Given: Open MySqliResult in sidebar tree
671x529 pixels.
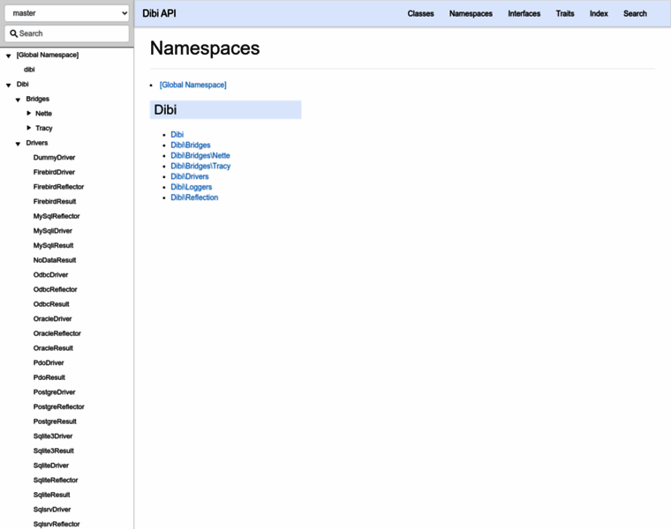Looking at the screenshot, I should [x=54, y=245].
